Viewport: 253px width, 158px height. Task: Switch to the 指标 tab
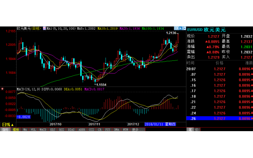point(6,130)
